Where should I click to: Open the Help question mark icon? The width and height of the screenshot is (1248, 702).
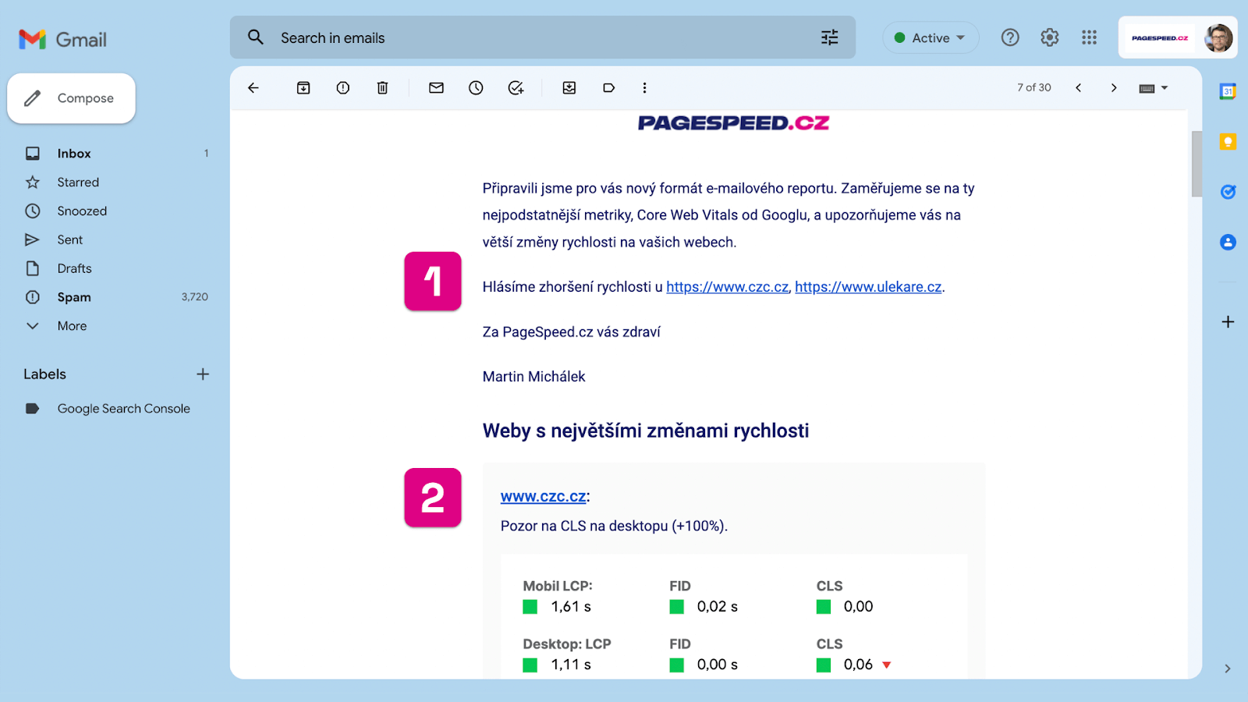pos(1010,37)
